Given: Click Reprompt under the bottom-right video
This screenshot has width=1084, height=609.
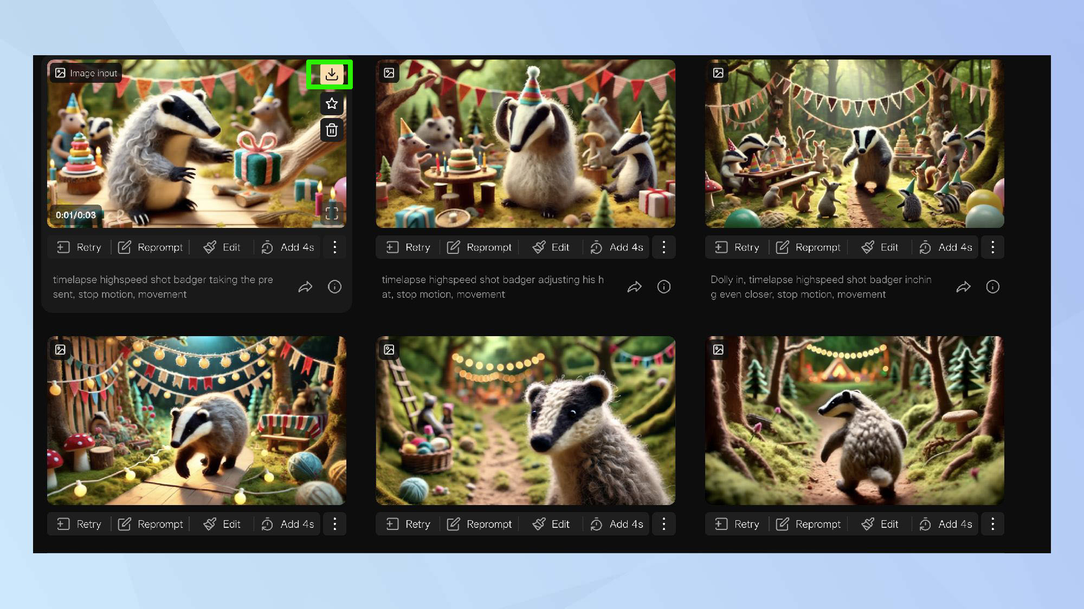Looking at the screenshot, I should click(x=808, y=524).
